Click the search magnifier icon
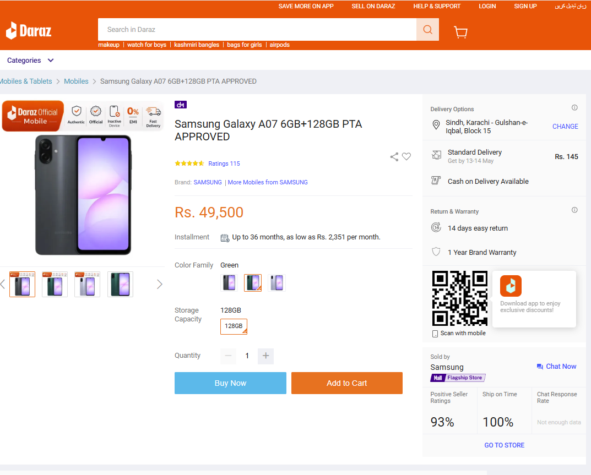 pos(427,29)
